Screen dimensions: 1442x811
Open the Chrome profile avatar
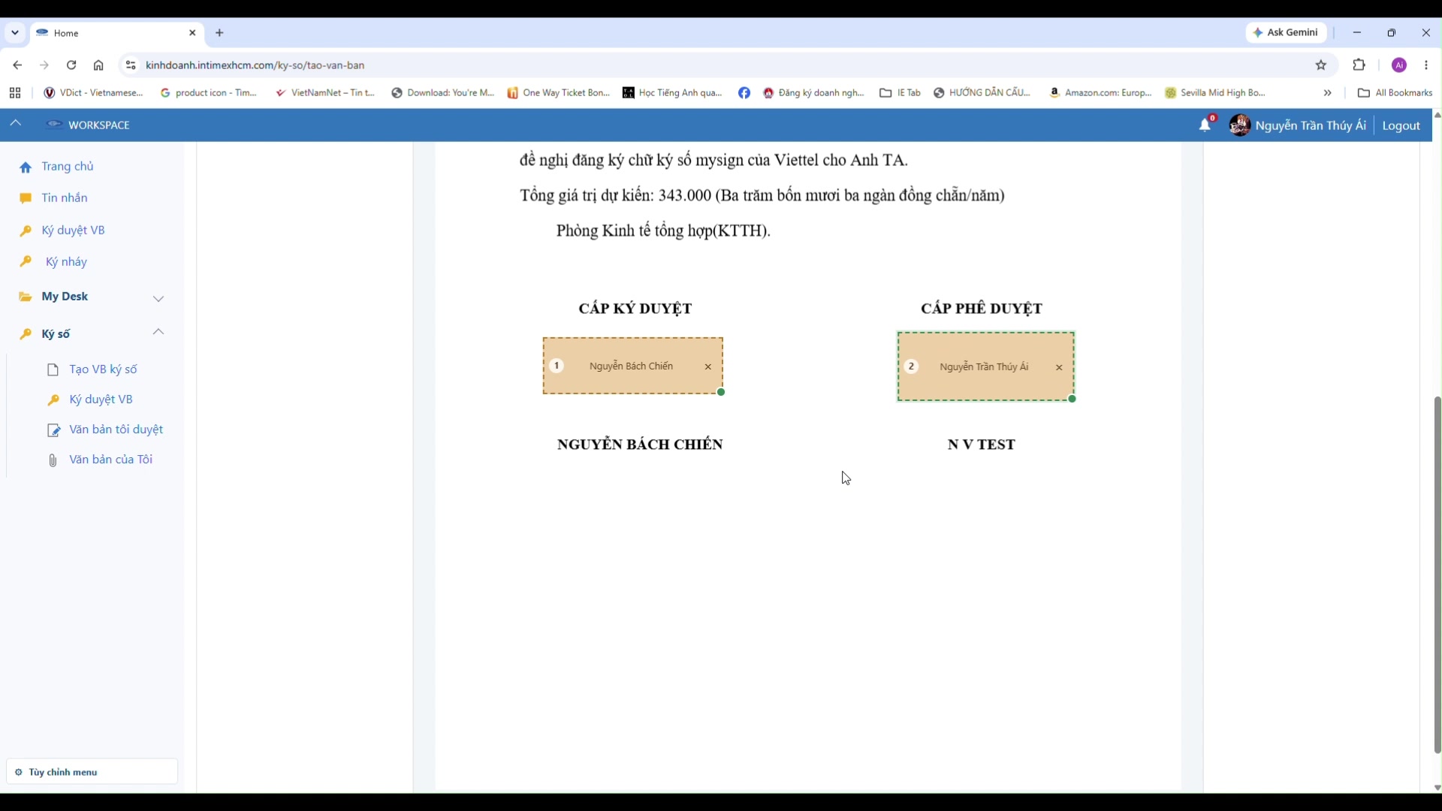[x=1399, y=65]
